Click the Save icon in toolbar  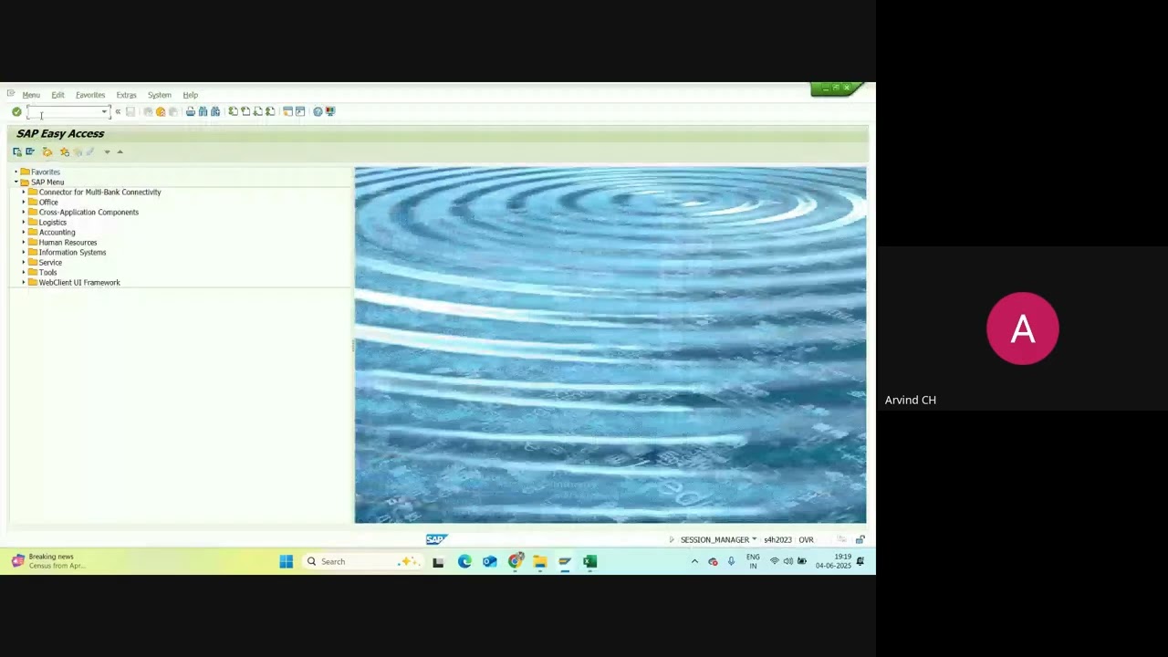130,111
